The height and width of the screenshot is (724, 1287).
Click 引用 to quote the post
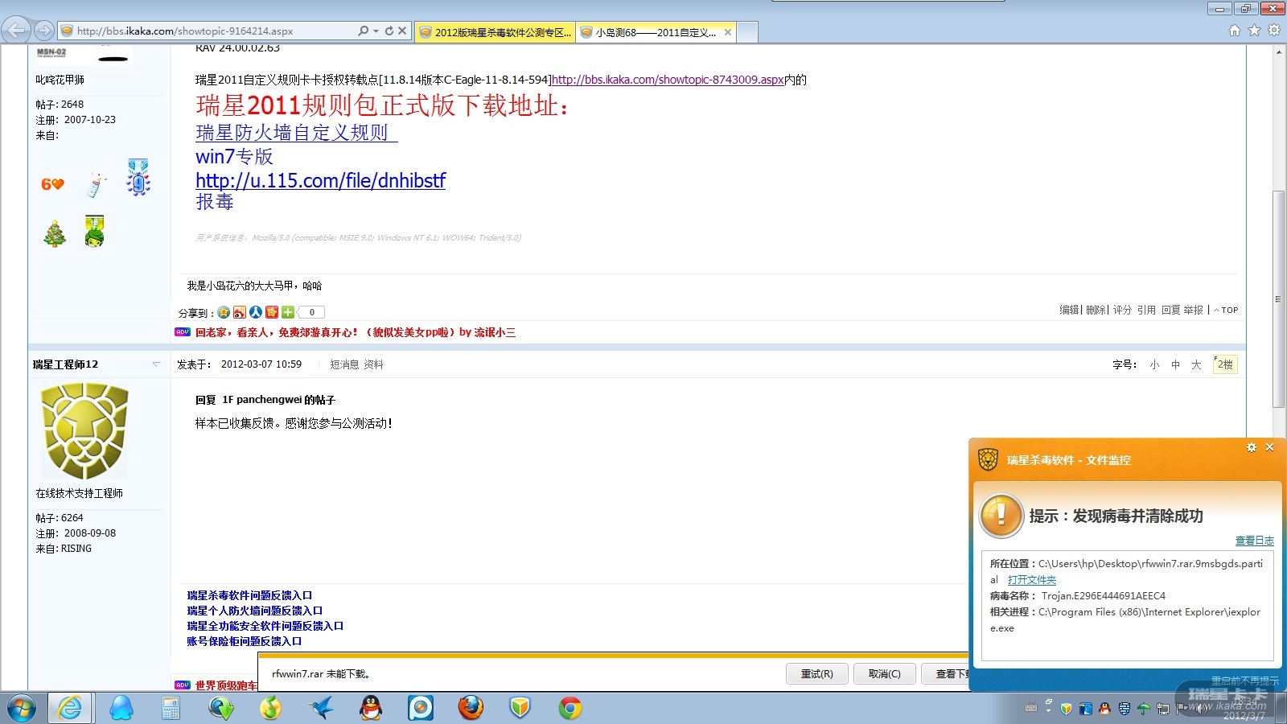[1146, 310]
